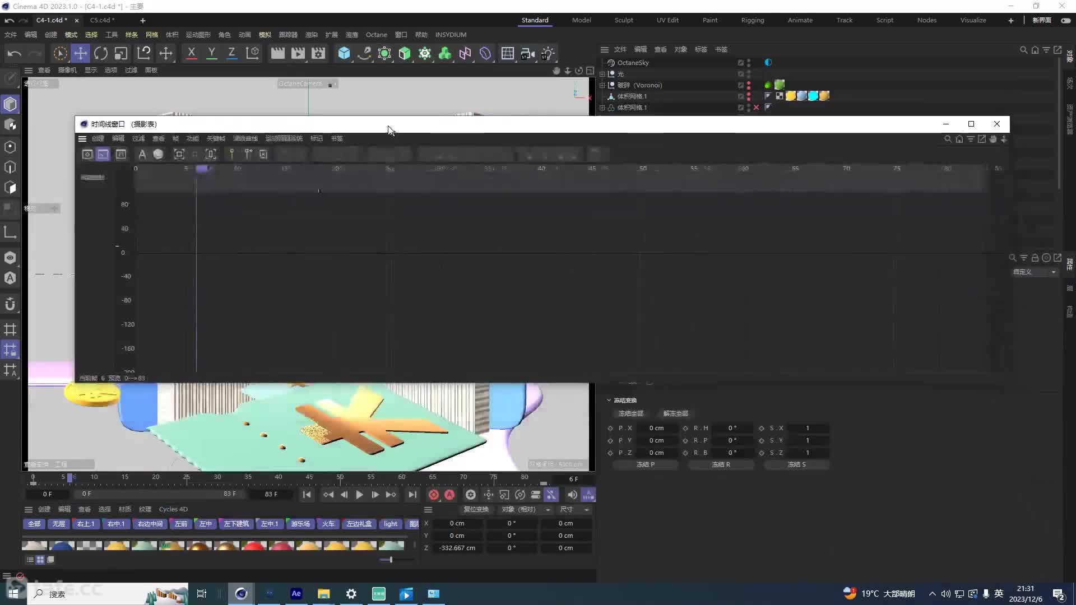Expand the 光 object tree node

coord(602,74)
